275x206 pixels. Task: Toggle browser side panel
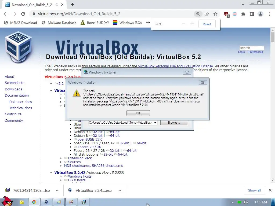pos(252,14)
